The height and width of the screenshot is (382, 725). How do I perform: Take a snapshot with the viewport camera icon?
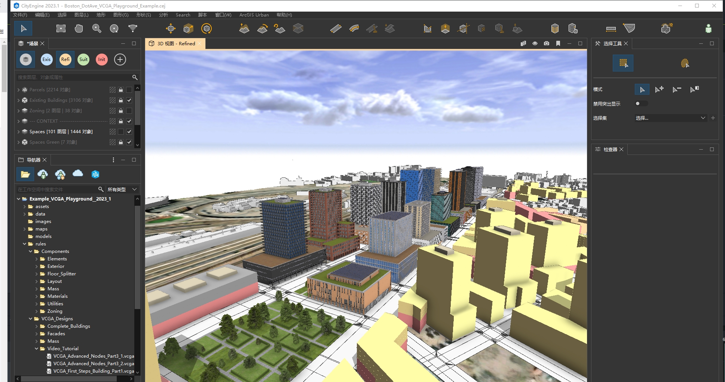(546, 43)
